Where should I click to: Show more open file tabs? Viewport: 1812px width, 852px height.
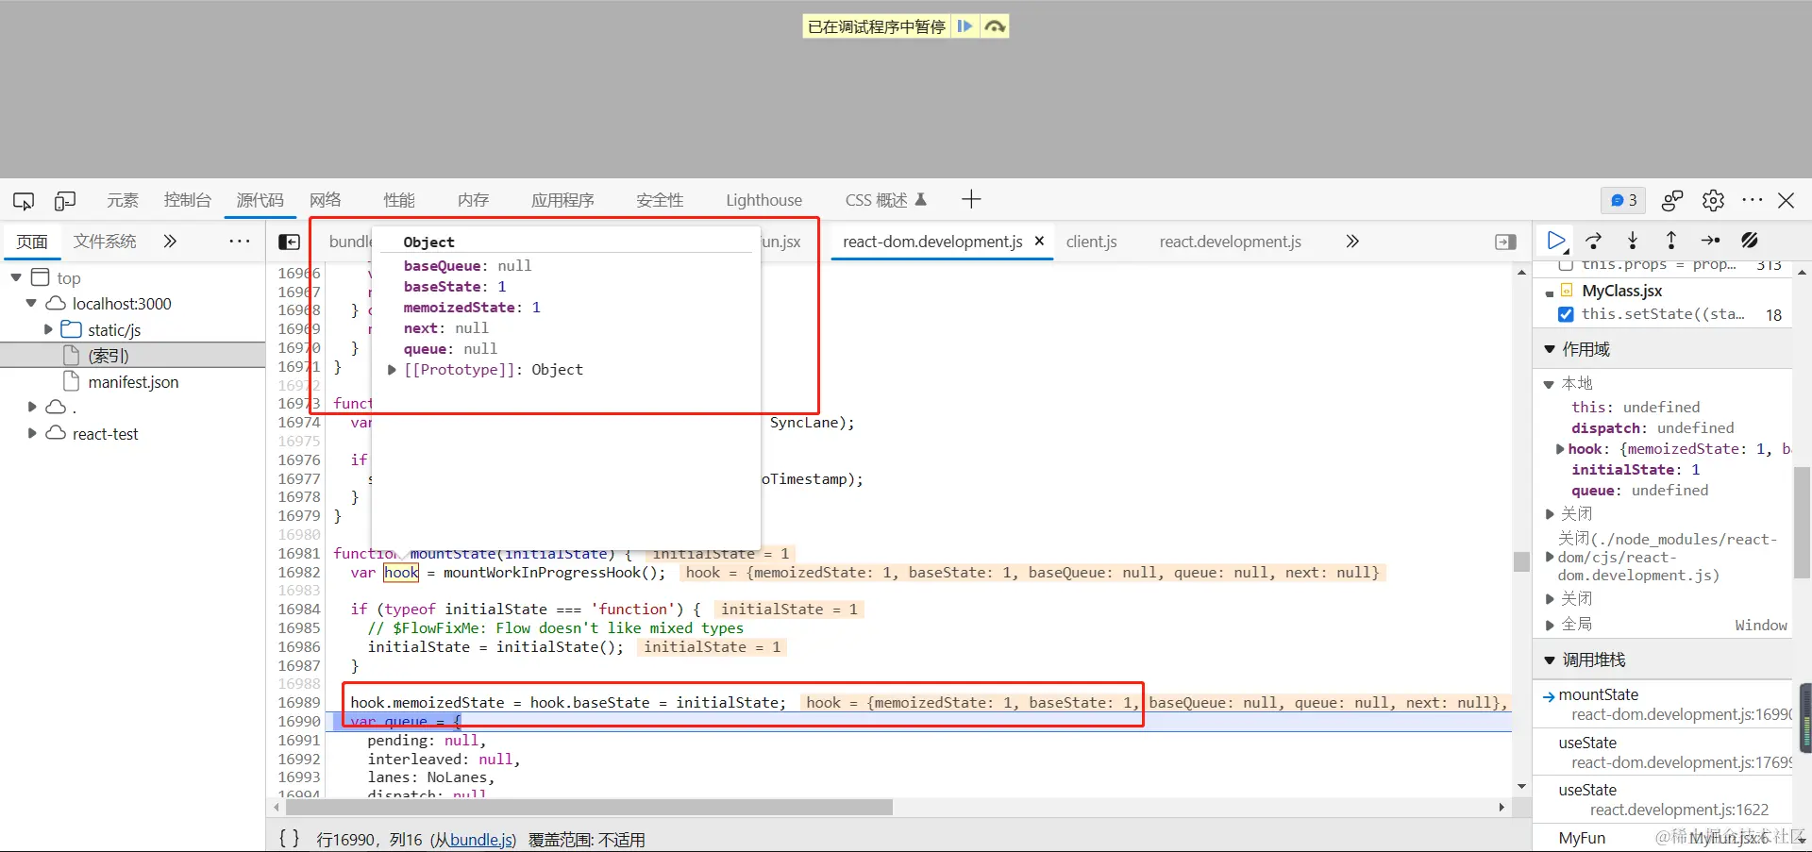[x=1352, y=242]
